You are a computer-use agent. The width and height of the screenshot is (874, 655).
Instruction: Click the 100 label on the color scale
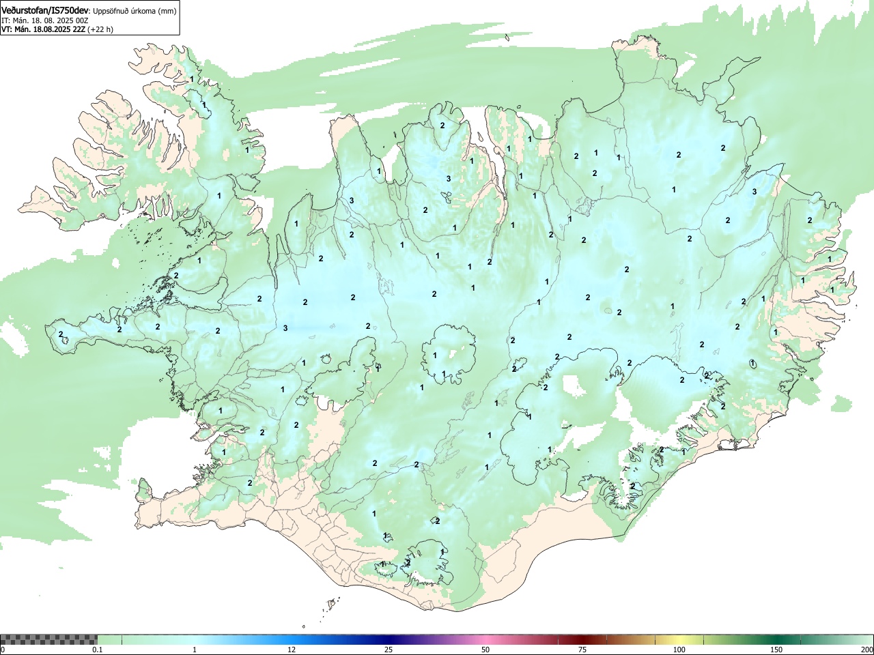[x=679, y=650]
